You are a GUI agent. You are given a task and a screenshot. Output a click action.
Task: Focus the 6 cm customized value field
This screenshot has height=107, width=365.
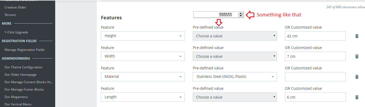click(315, 97)
